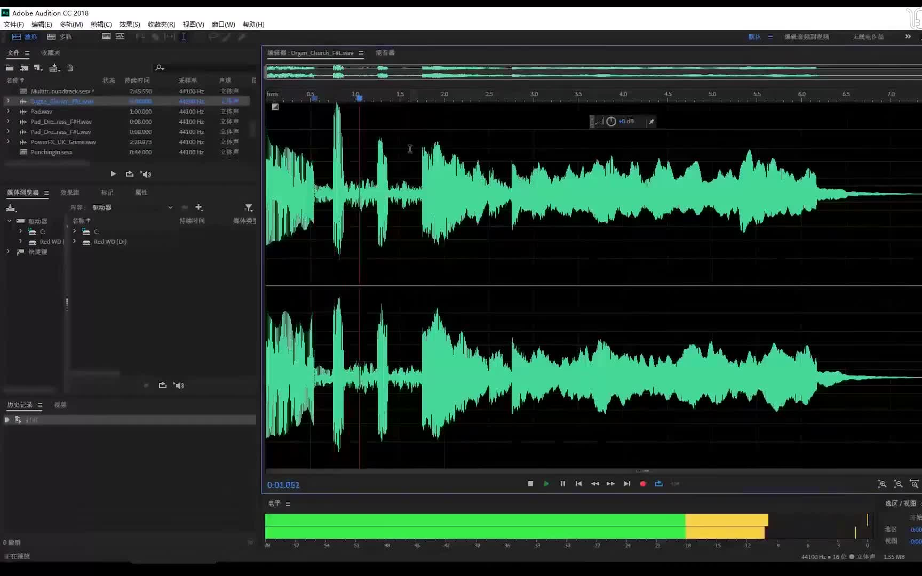Click the 2.0 mark on timeline ruler
922x576 pixels.
(x=444, y=94)
